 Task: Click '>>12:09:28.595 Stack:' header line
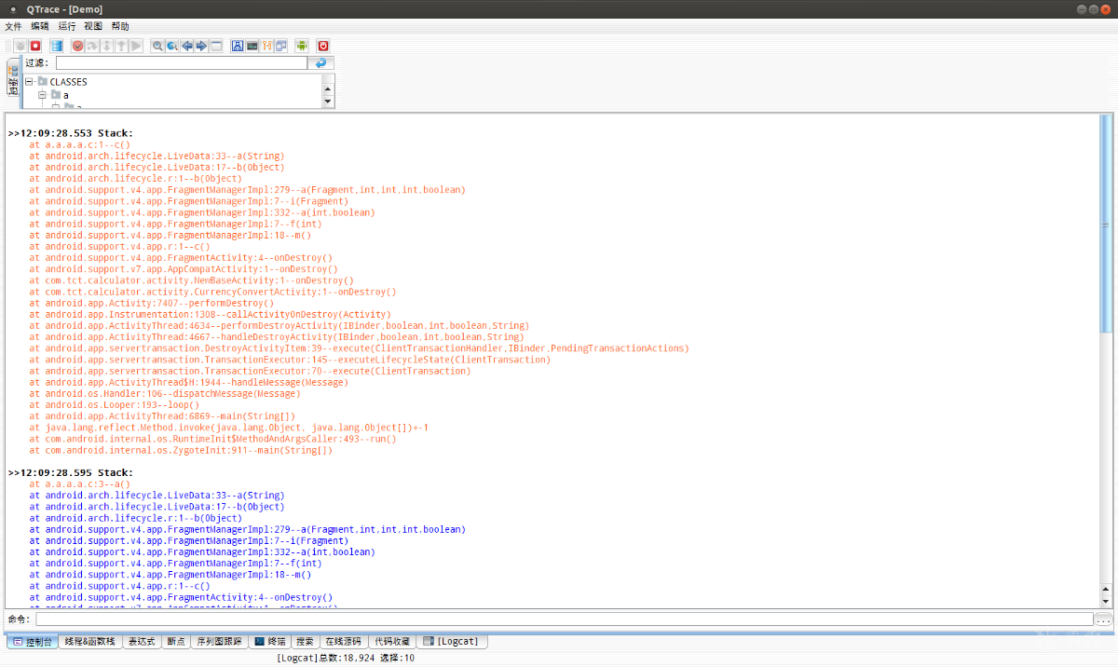pos(71,472)
